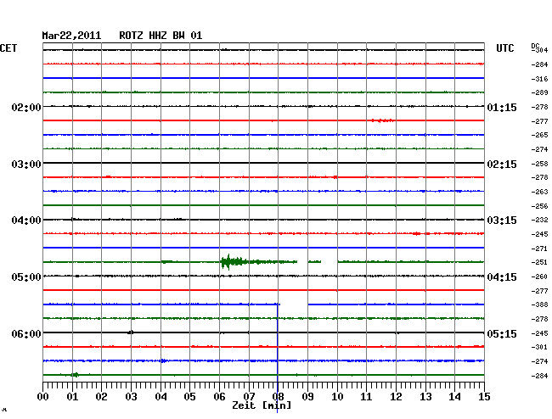Click the black spike on the 06:00 trace
This screenshot has width=552, height=419.
(131, 332)
